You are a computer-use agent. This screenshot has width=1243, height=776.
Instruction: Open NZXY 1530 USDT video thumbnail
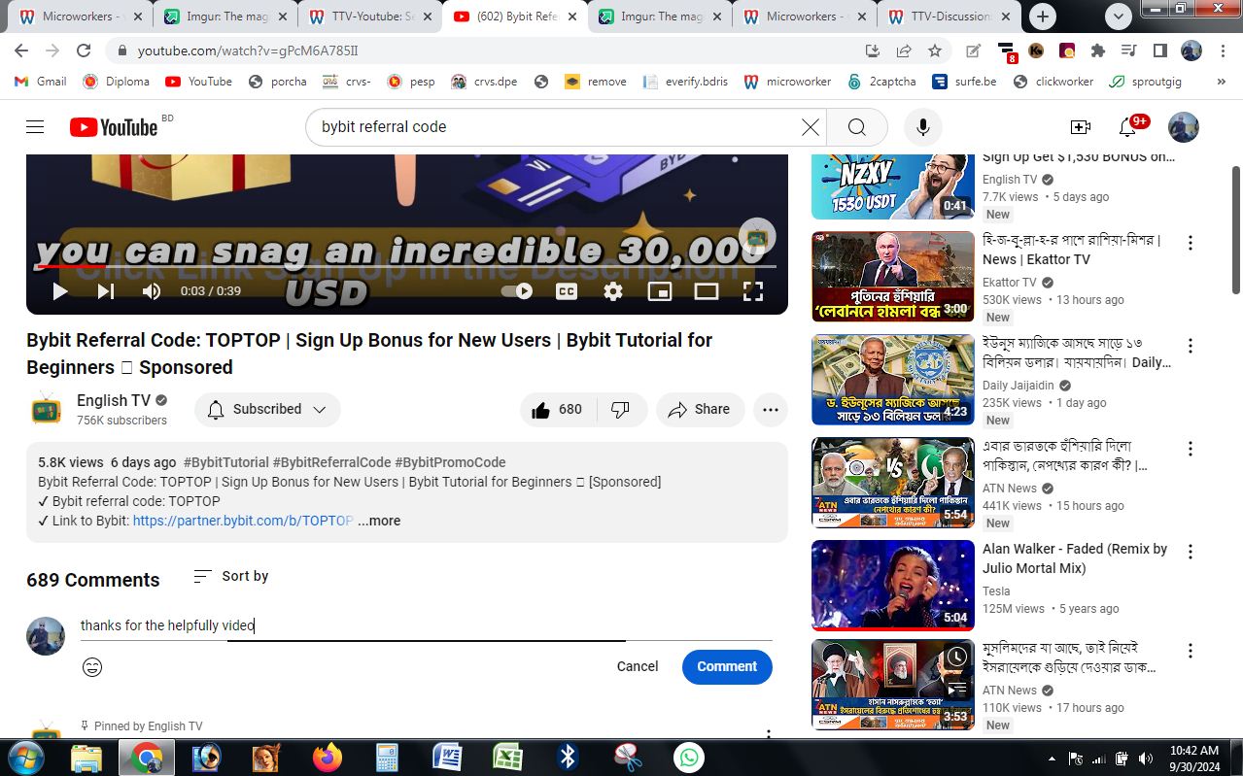(x=892, y=186)
